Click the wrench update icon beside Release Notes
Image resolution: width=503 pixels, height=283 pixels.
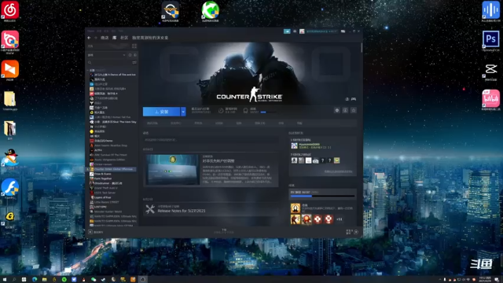click(150, 209)
